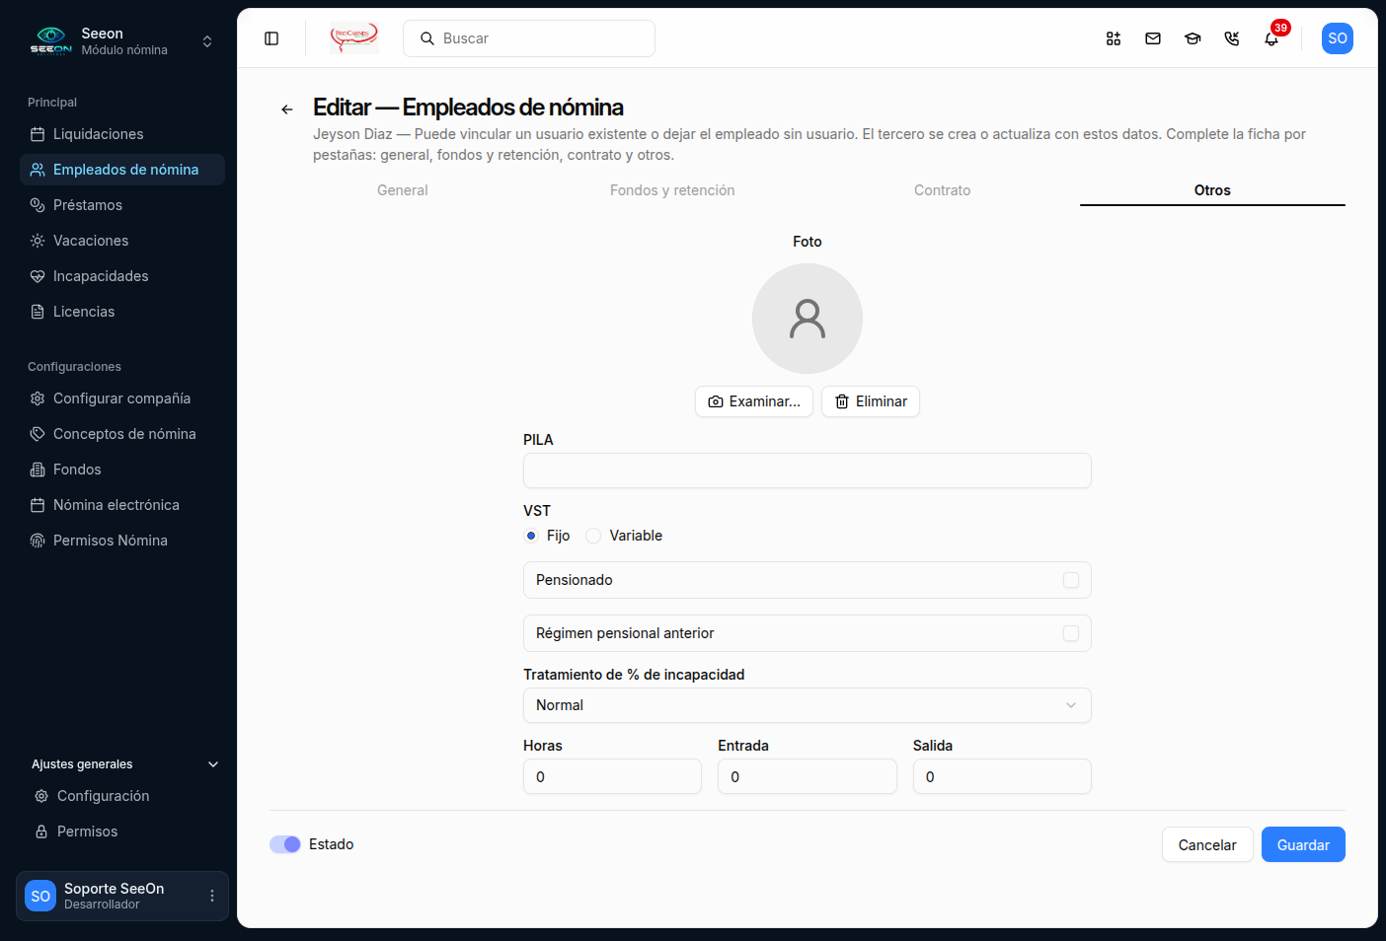The width and height of the screenshot is (1386, 941).
Task: Click the company logo in header
Action: 354,38
